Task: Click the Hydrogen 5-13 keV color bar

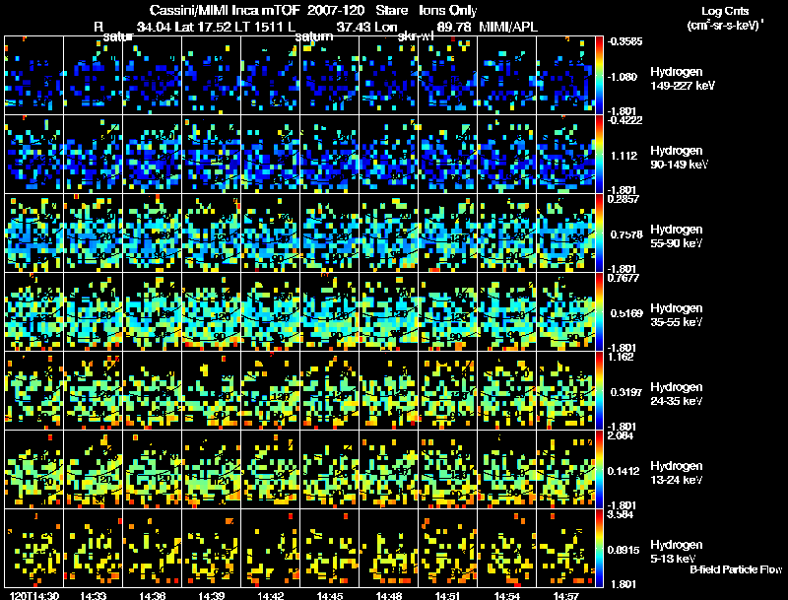Action: click(x=599, y=548)
